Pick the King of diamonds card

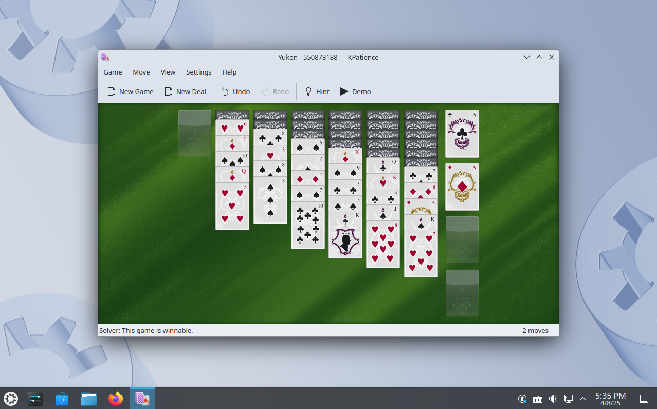click(x=345, y=156)
